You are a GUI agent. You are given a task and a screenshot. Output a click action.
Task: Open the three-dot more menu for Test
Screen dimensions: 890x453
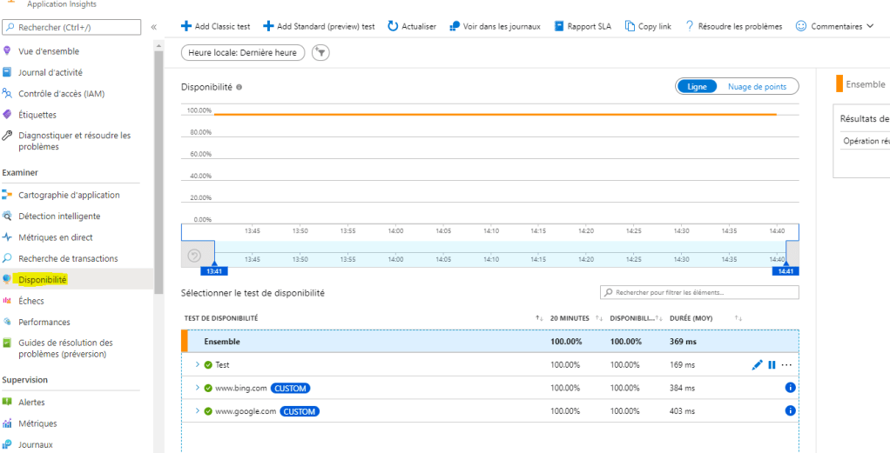pos(787,365)
